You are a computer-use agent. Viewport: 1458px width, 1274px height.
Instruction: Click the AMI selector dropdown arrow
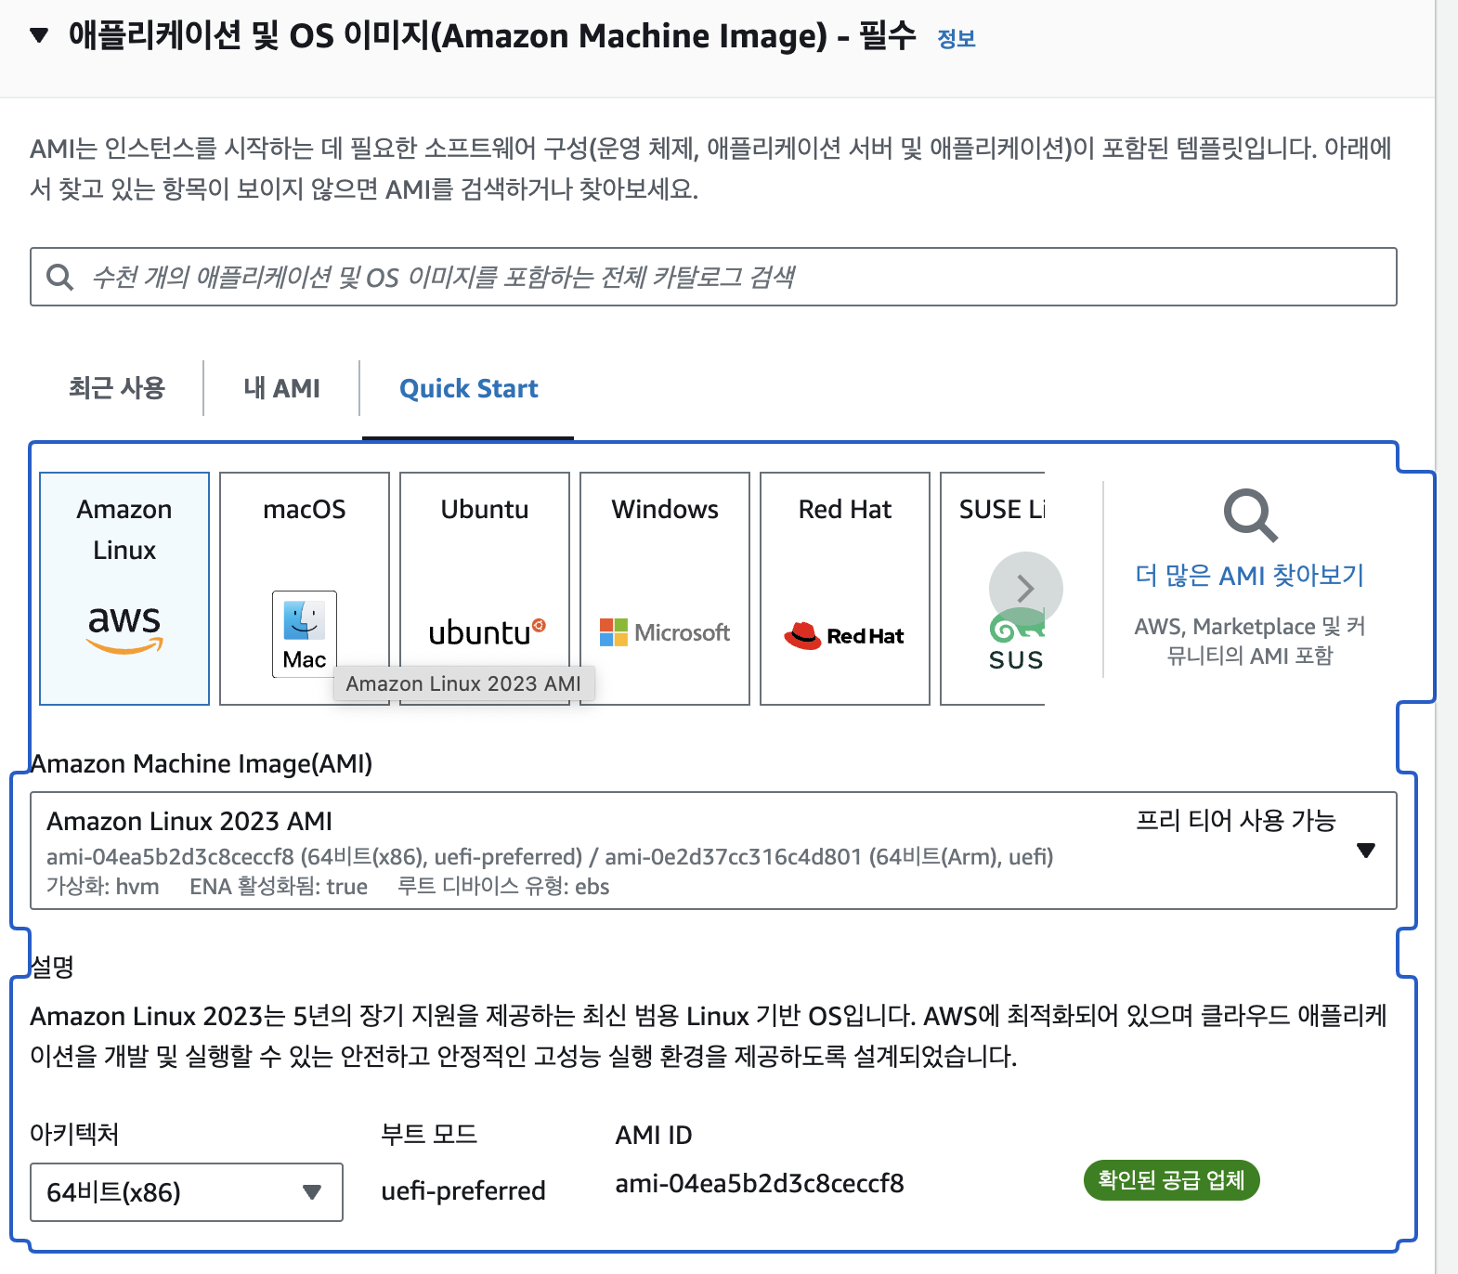tap(1365, 851)
